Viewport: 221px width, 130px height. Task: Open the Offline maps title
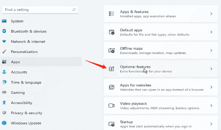[131, 49]
